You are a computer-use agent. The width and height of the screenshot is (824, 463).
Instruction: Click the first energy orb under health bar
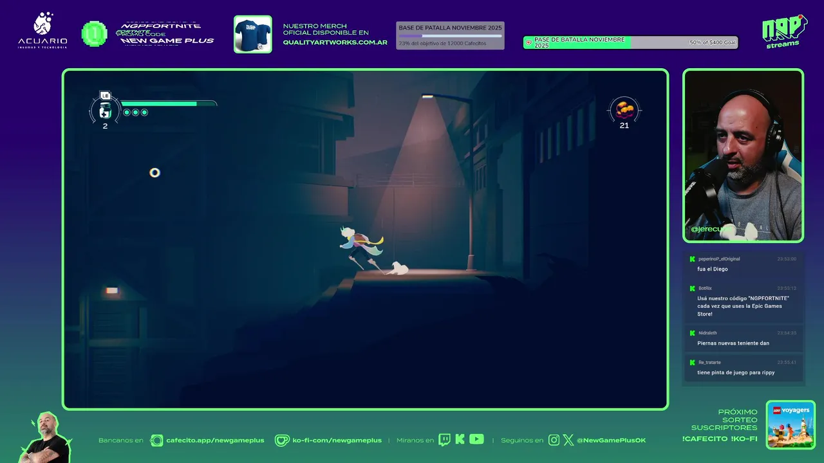tap(126, 113)
